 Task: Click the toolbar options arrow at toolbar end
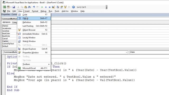pyautogui.click(x=107, y=7)
